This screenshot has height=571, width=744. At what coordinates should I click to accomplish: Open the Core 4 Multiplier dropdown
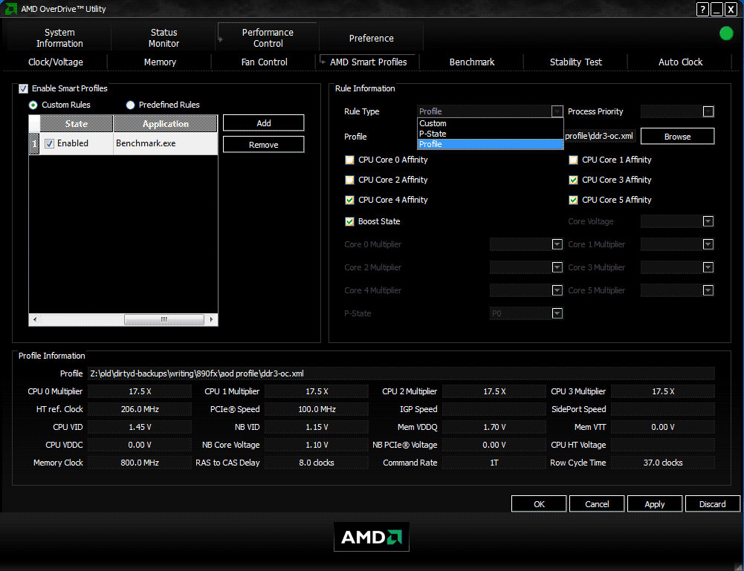click(x=557, y=290)
